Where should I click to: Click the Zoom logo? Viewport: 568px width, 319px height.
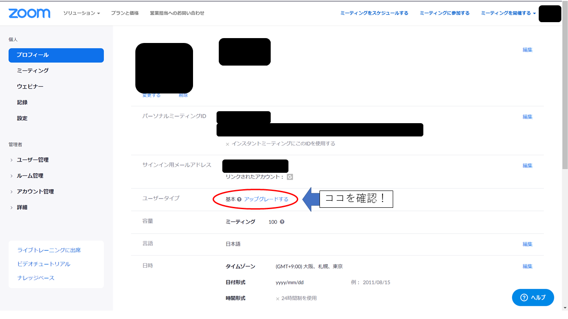coord(29,13)
